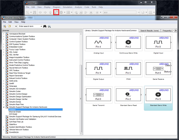
Task: Click the open folder icon in Library Browser
Action: click(x=9, y=26)
